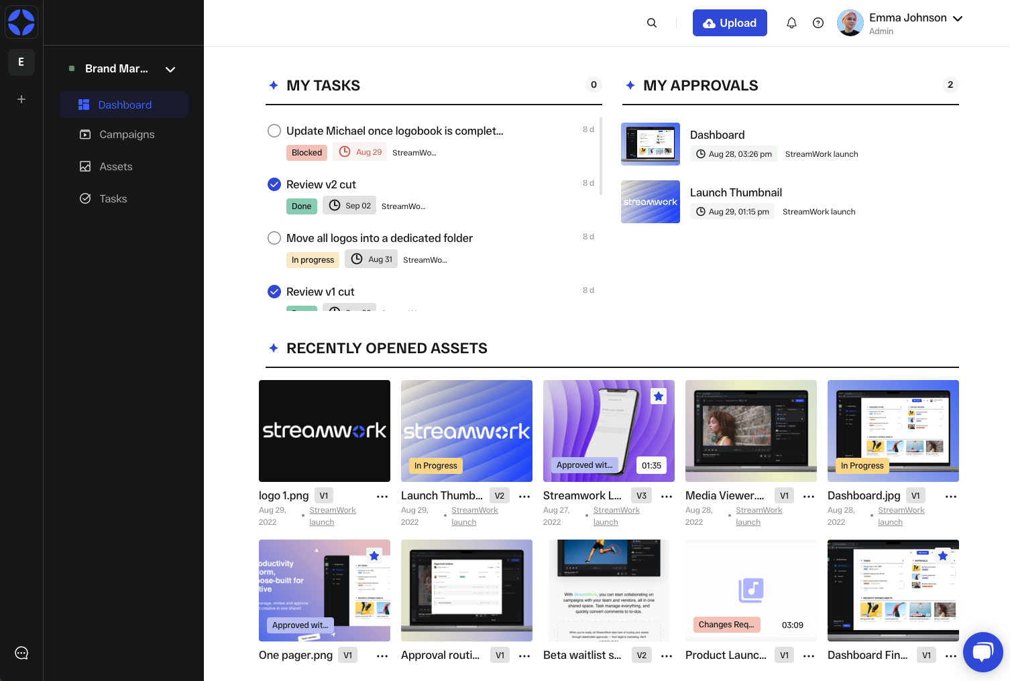Screen dimensions: 1010x681
Task: Open the live chat bubble widget
Action: tap(983, 652)
